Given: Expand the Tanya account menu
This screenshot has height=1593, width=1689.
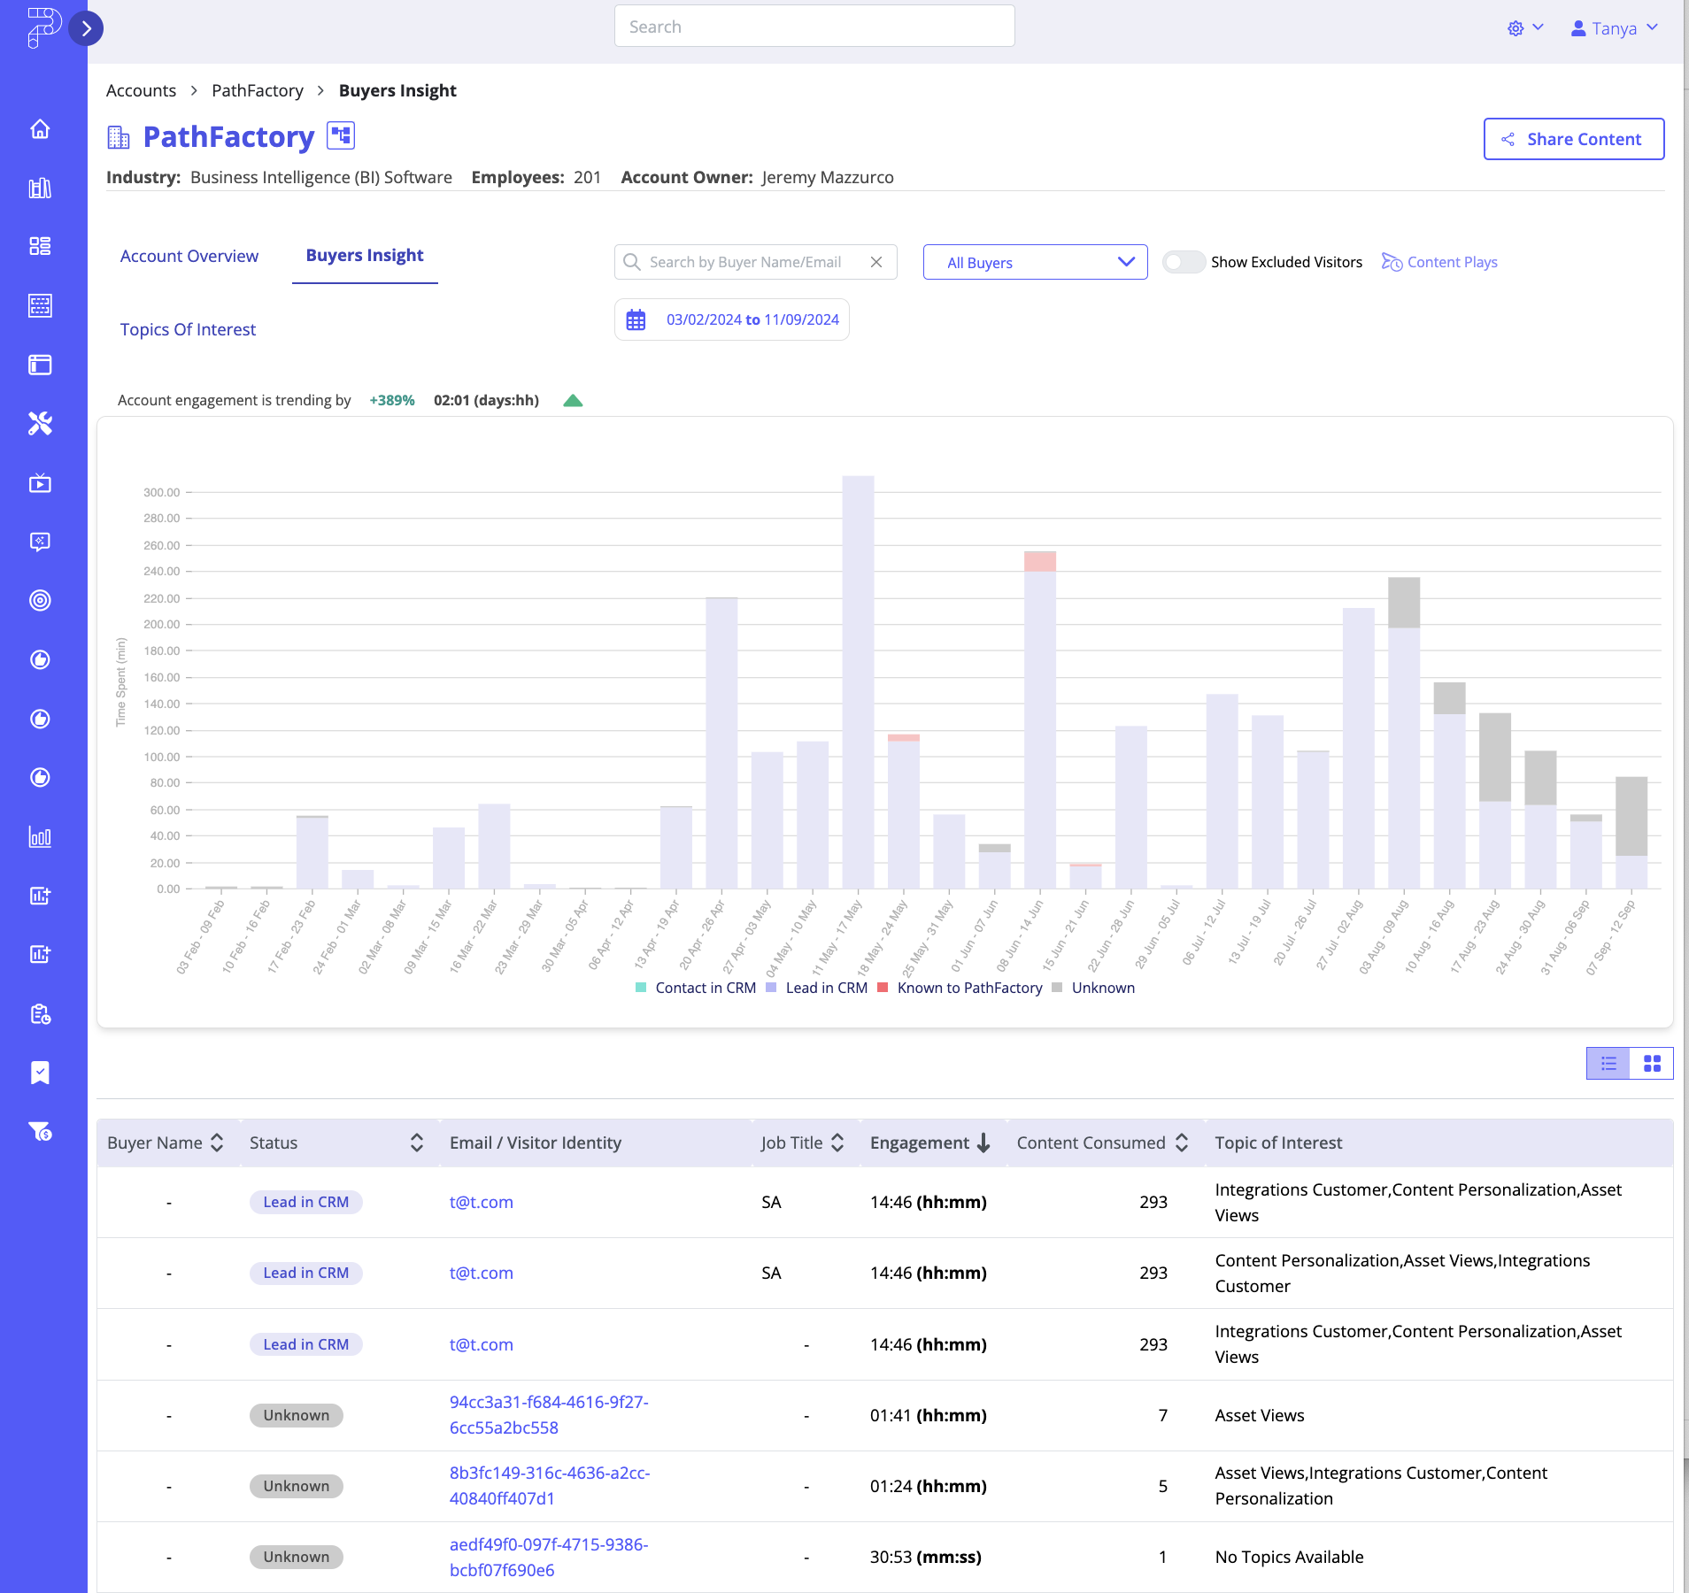Looking at the screenshot, I should point(1615,27).
